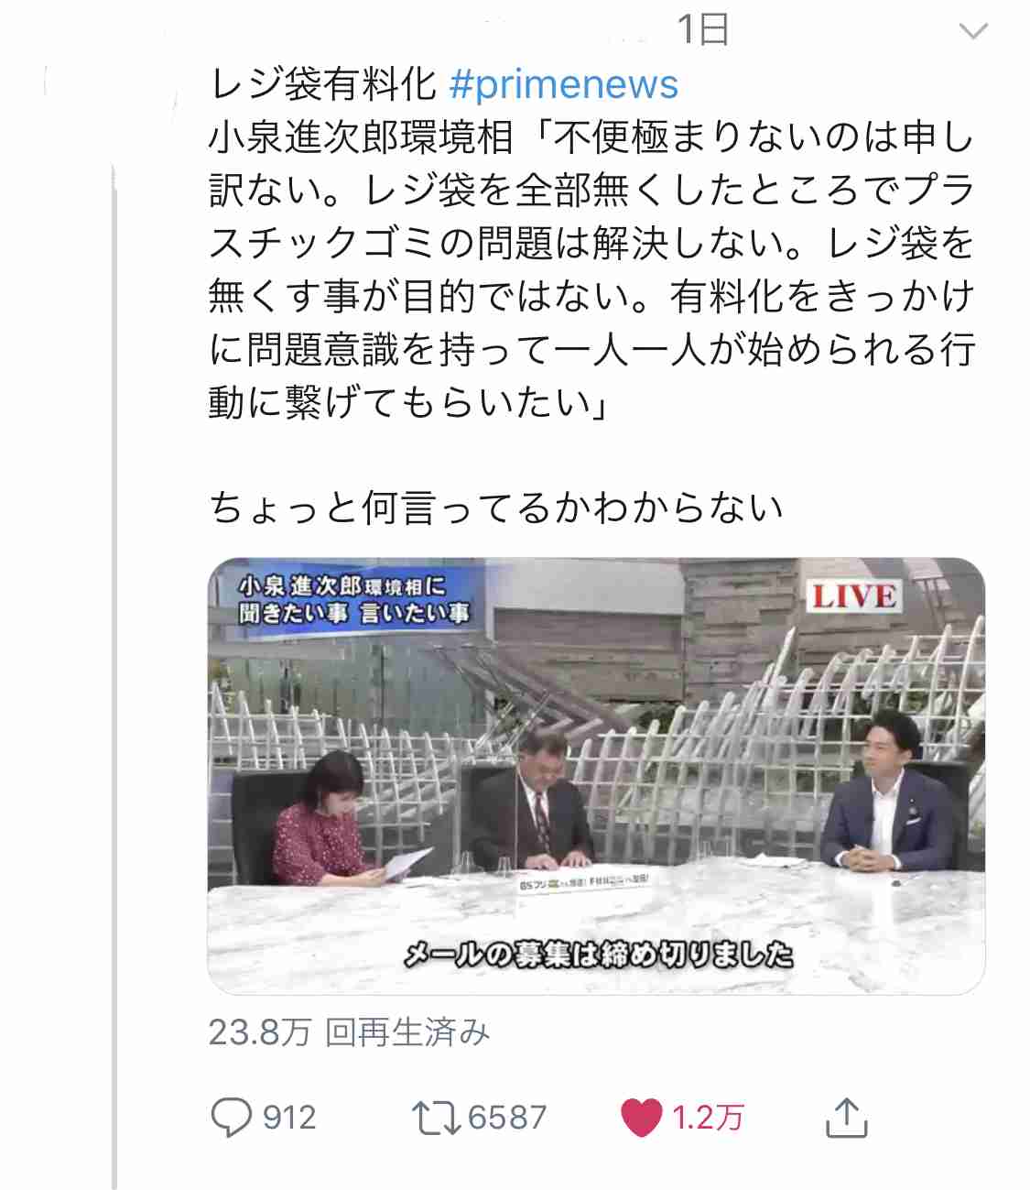Click the レジ袋有料化 headline text

click(323, 84)
